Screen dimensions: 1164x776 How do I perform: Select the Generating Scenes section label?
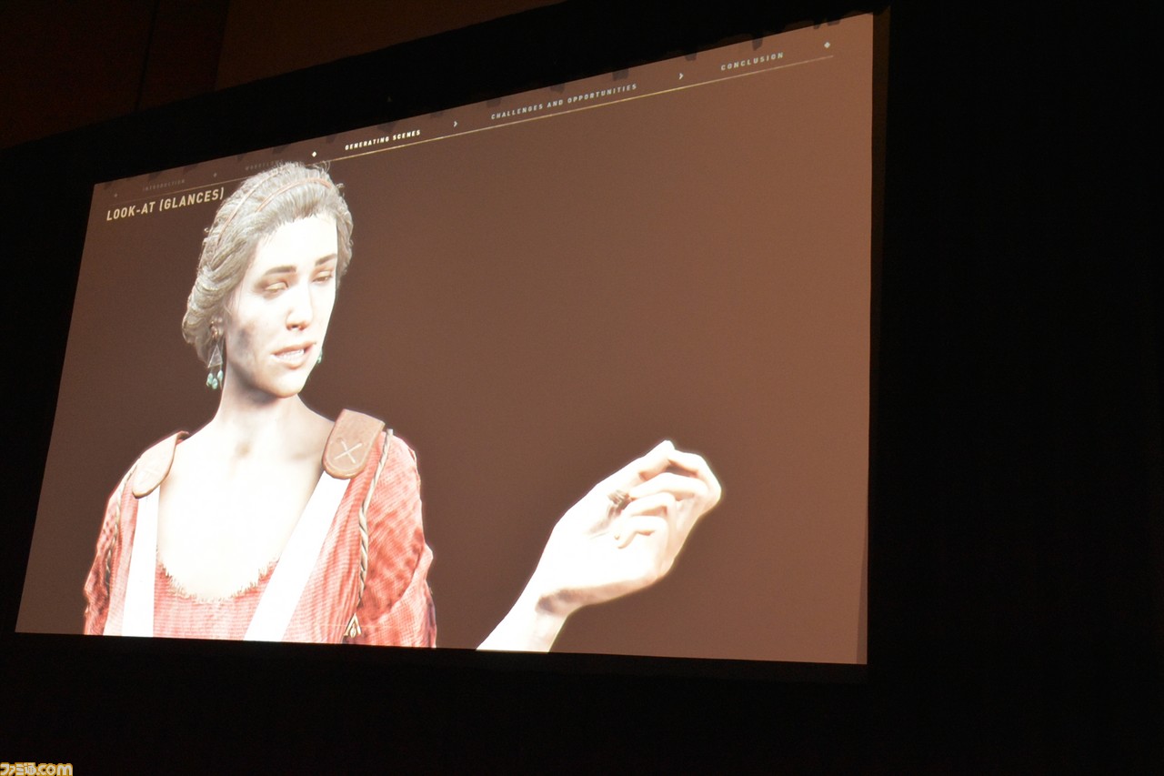click(383, 140)
